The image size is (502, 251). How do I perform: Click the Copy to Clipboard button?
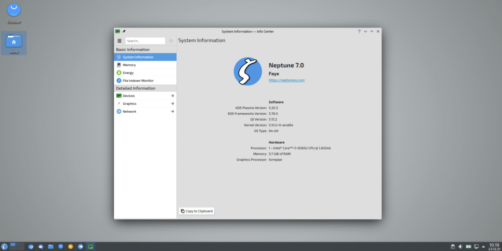tap(197, 211)
